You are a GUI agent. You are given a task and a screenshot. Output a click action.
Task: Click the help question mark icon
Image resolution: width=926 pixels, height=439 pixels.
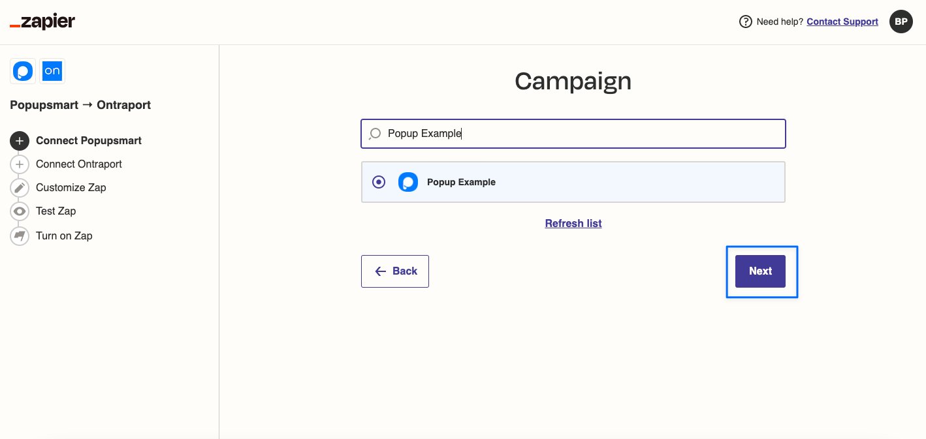745,22
